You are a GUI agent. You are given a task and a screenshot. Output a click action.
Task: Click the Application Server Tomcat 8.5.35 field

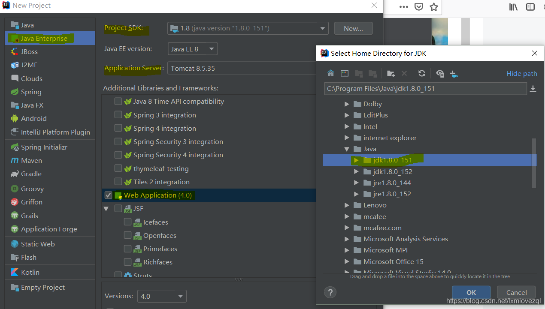pyautogui.click(x=242, y=68)
